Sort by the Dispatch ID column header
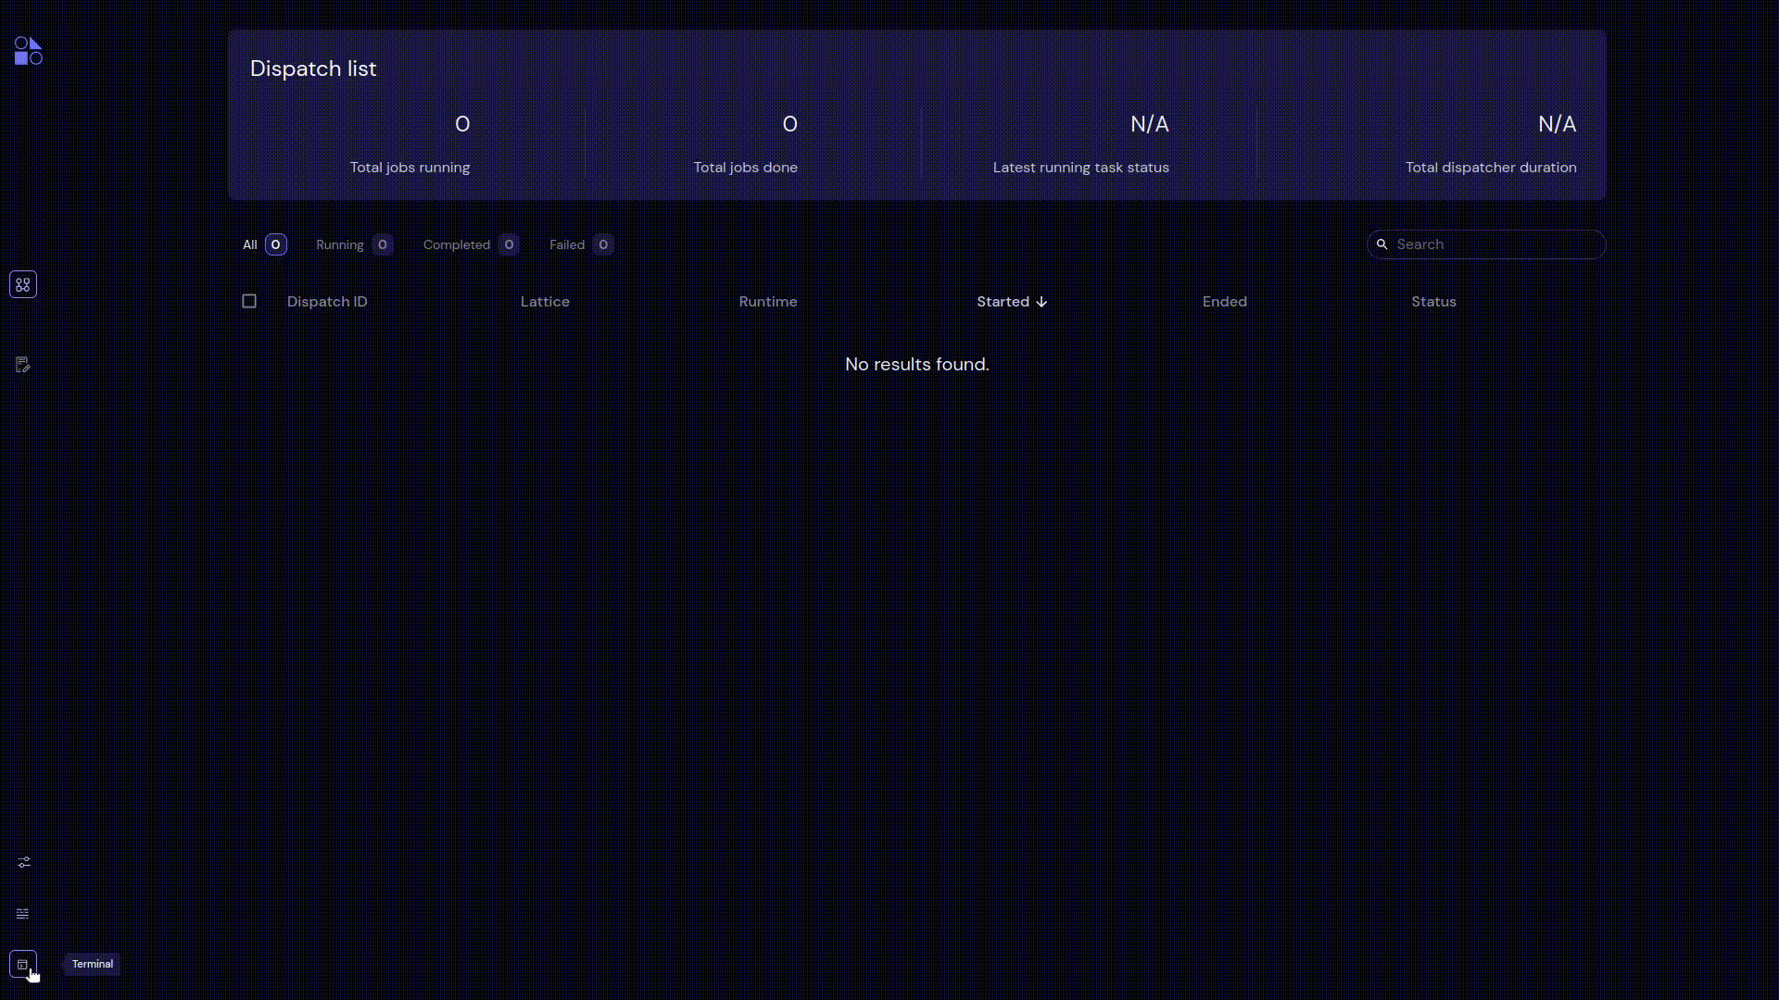The image size is (1779, 1000). pyautogui.click(x=327, y=302)
